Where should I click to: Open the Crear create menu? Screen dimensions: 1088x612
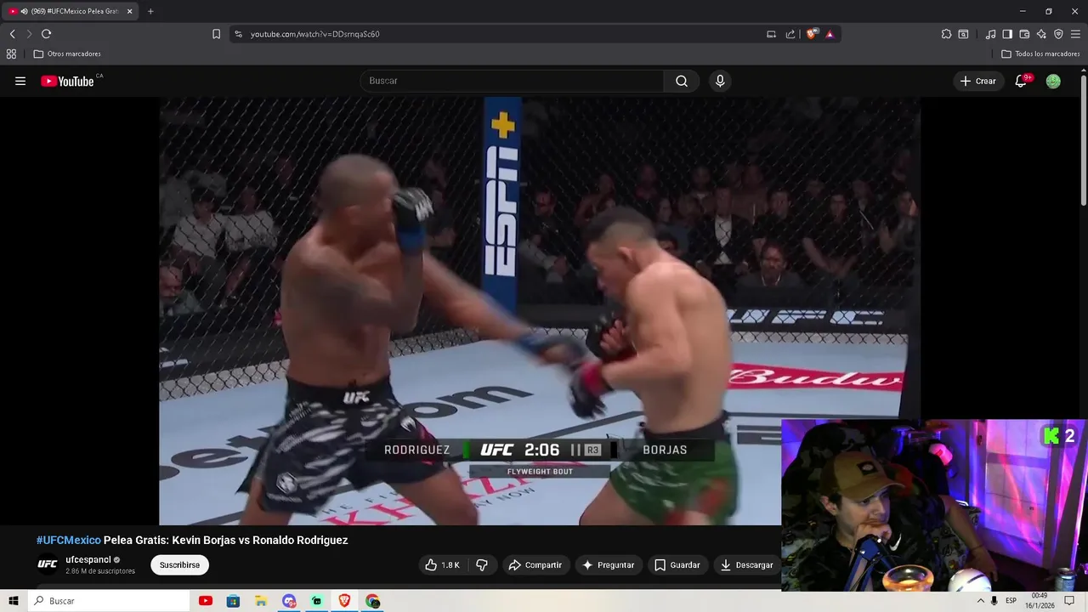977,81
